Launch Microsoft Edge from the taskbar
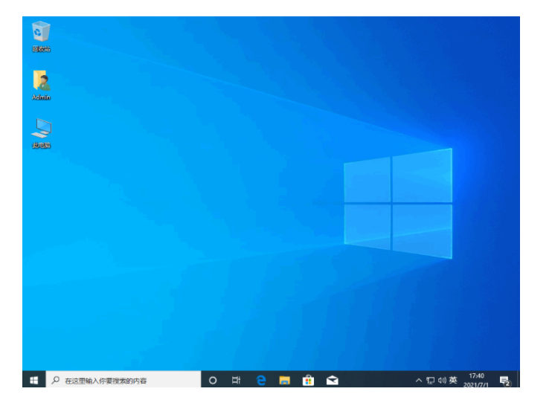This screenshot has height=403, width=552. (x=260, y=380)
